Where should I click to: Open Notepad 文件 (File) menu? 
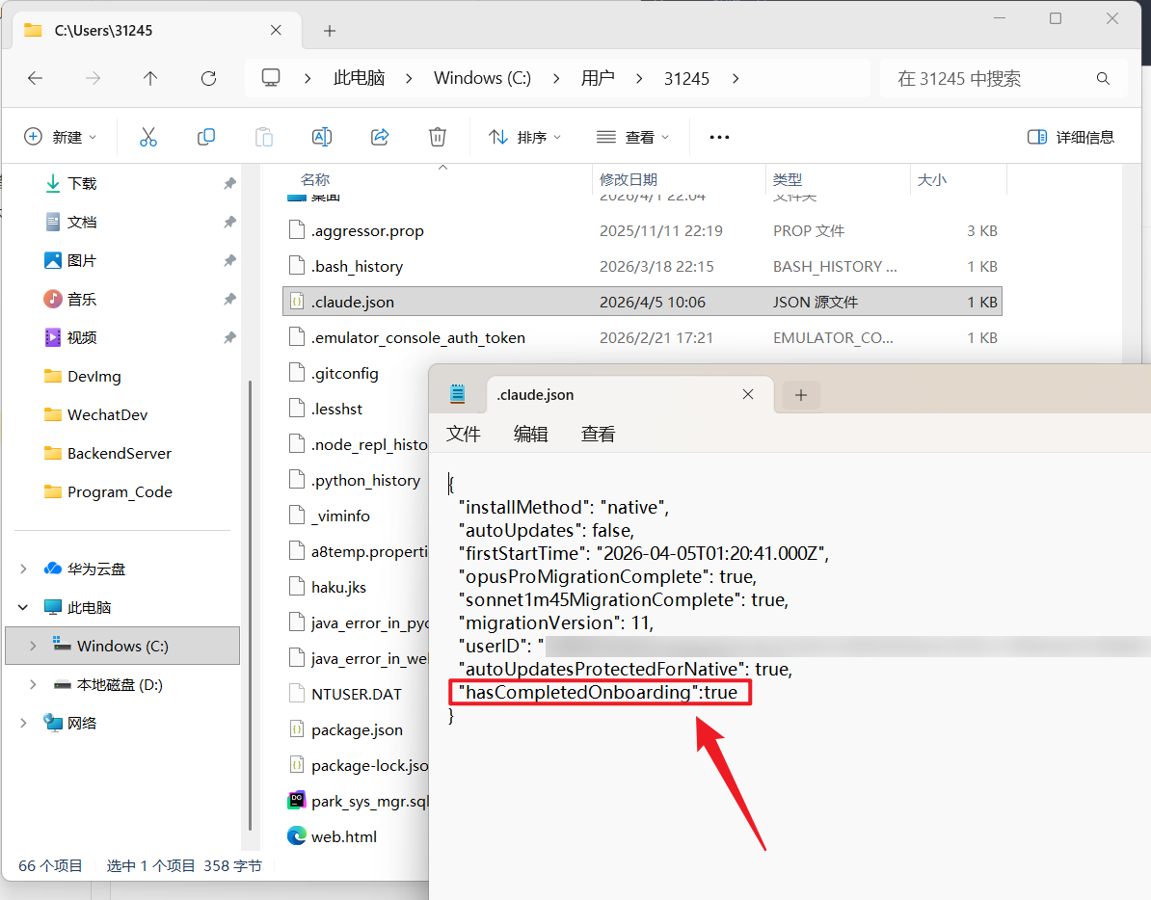click(x=463, y=435)
